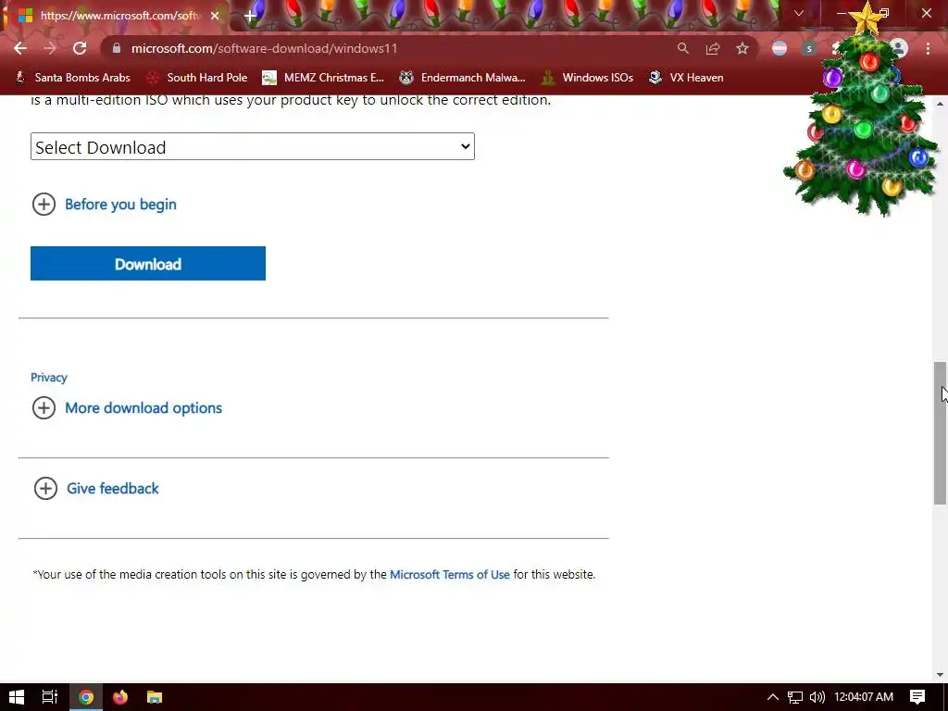The width and height of the screenshot is (948, 711).
Task: Open the Chrome three-dot menu
Action: point(928,48)
